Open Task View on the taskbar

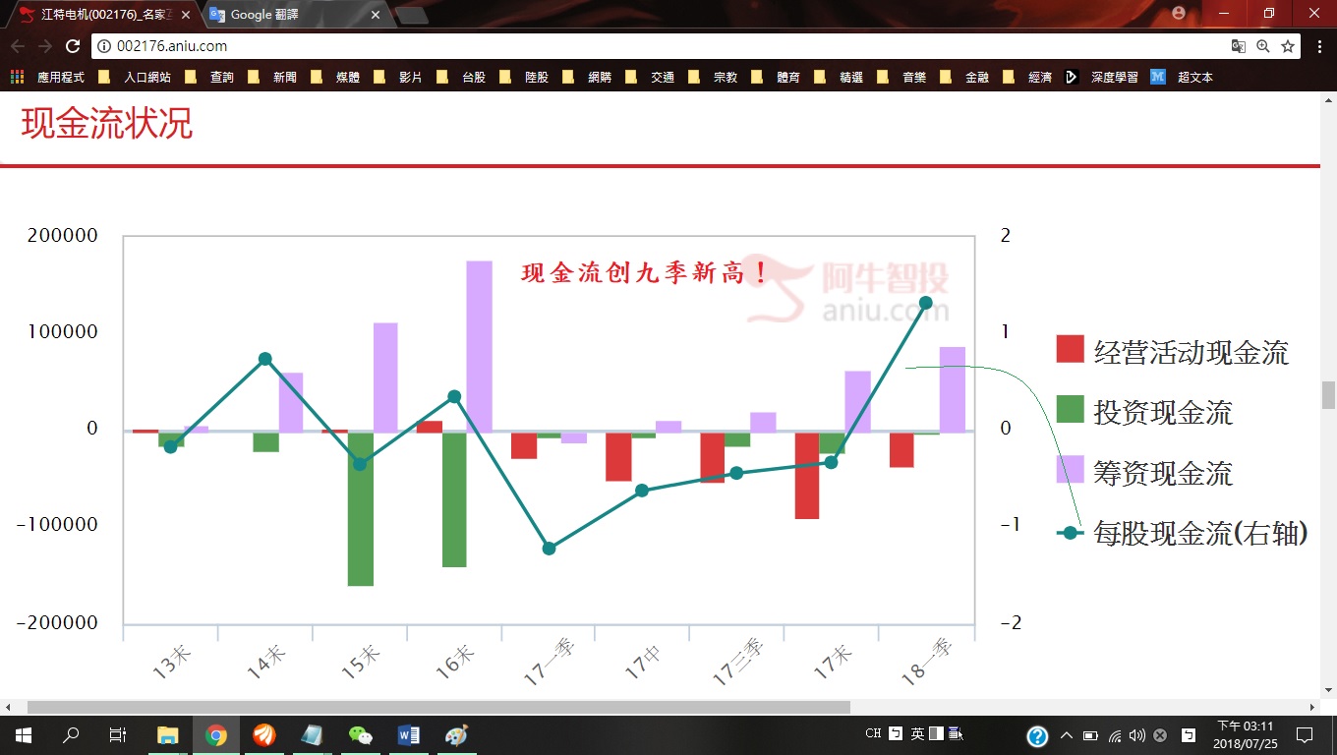click(117, 734)
